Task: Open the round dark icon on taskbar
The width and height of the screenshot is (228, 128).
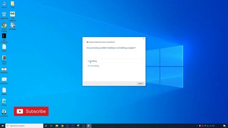Action: point(83,126)
